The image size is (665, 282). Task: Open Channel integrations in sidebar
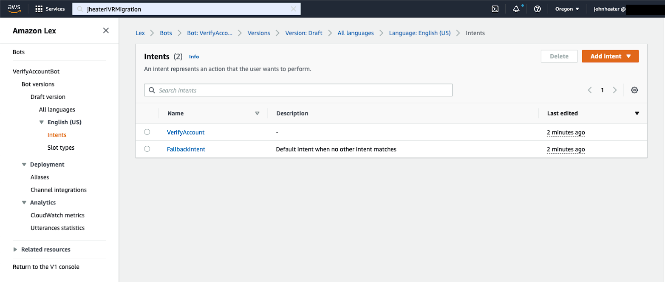[x=59, y=190]
